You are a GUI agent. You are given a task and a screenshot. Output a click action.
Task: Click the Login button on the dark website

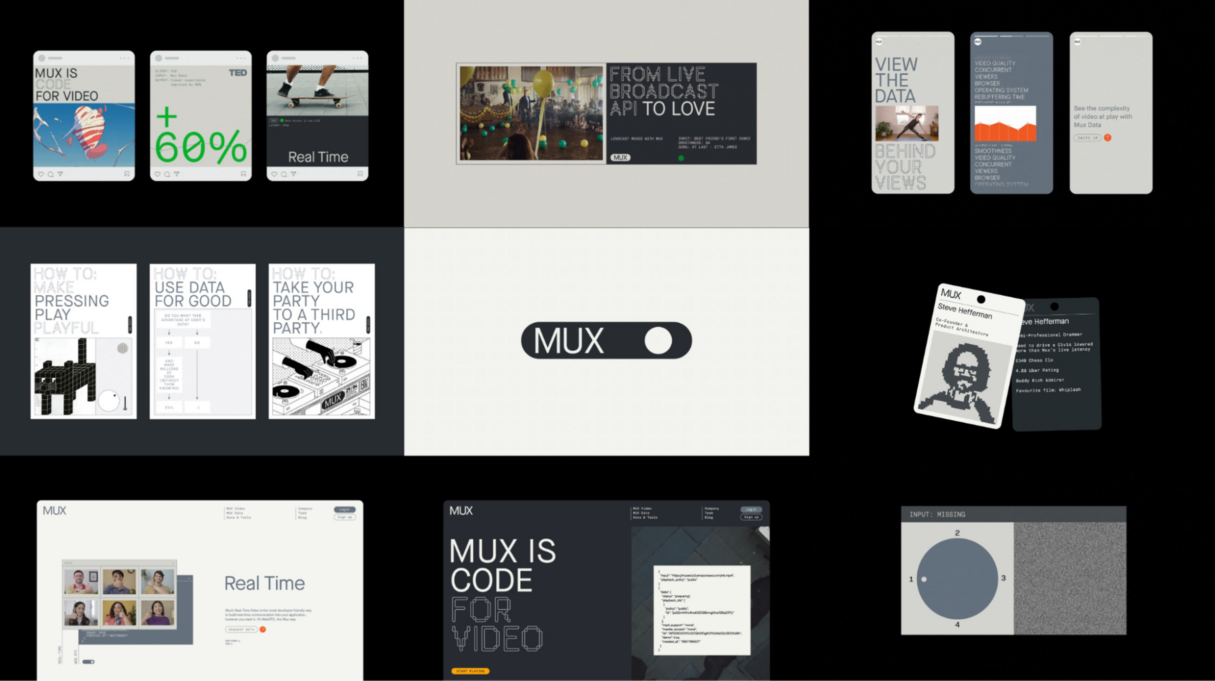click(751, 509)
